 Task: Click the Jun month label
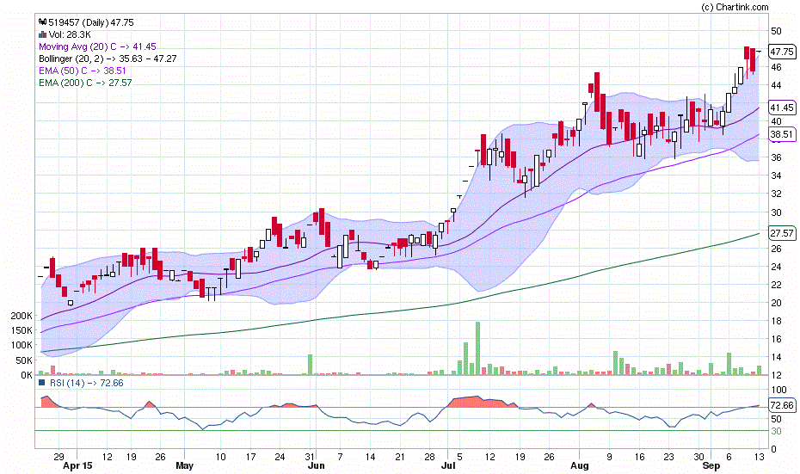pyautogui.click(x=316, y=465)
